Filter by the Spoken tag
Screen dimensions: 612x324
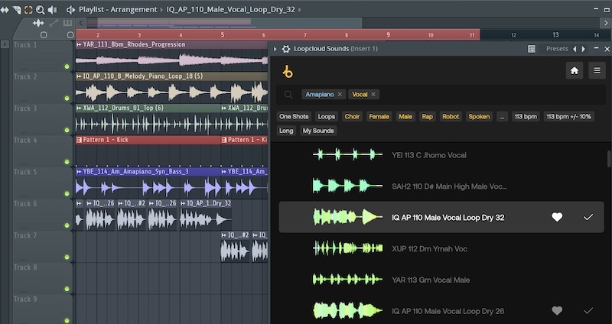(x=479, y=117)
